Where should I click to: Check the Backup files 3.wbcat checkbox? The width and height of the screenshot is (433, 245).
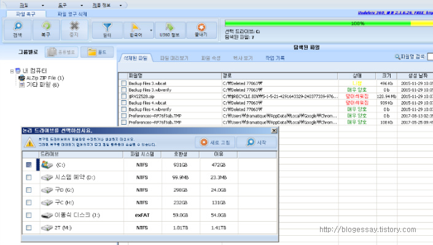pos(123,83)
